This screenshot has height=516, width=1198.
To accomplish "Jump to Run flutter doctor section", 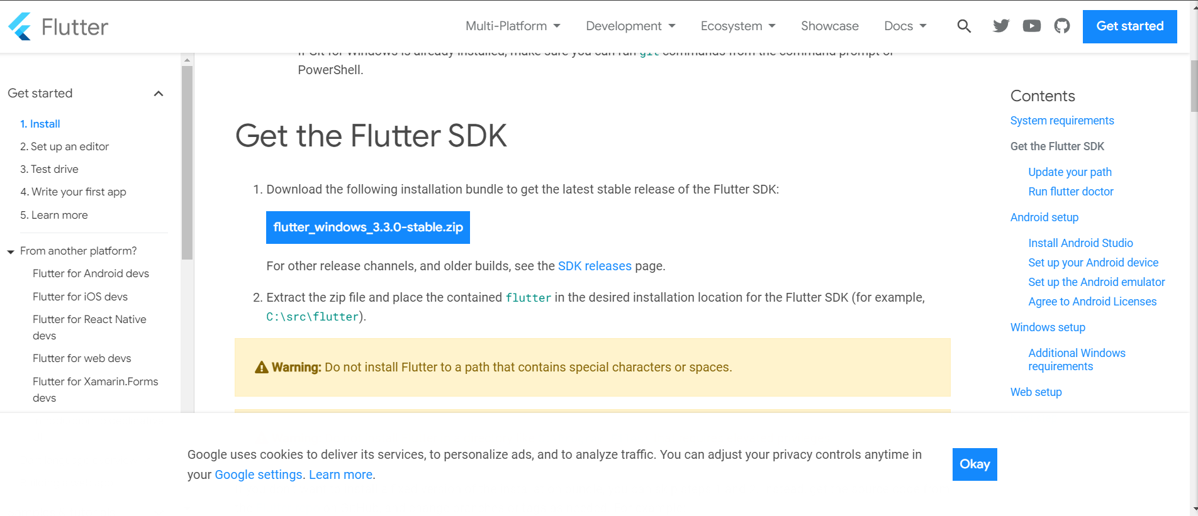I will pos(1071,192).
